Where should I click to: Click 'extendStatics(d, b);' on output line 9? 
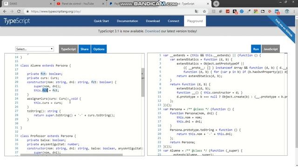point(194,89)
